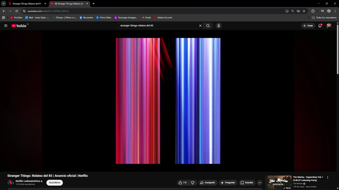Open the Recuerdos bookmark
The width and height of the screenshot is (339, 190).
click(x=86, y=18)
